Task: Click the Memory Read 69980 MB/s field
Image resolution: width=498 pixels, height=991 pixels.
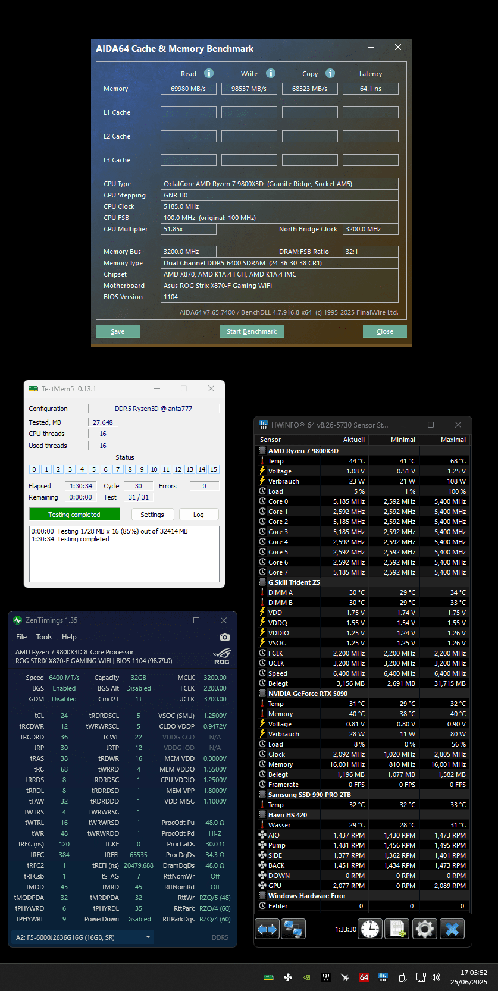Action: (189, 89)
